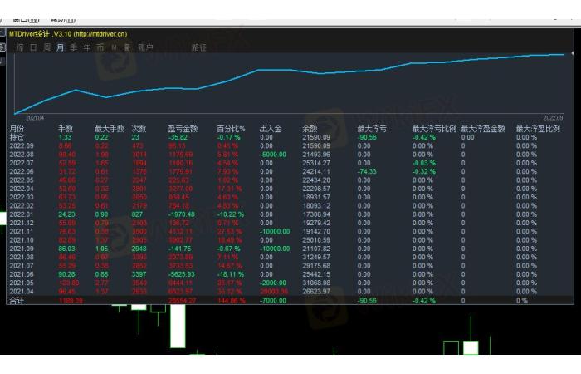Switch to the 年 (yearly) statistics tab
Image resolution: width=581 pixels, height=374 pixels.
tap(87, 47)
